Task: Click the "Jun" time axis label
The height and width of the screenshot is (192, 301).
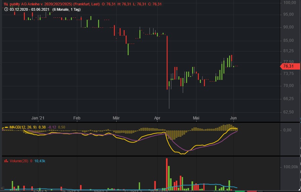Action: pos(233,118)
